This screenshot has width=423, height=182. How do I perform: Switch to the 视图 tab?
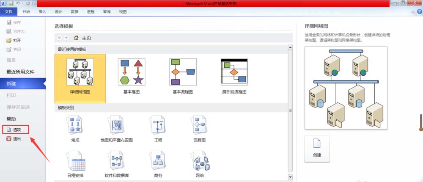123,11
